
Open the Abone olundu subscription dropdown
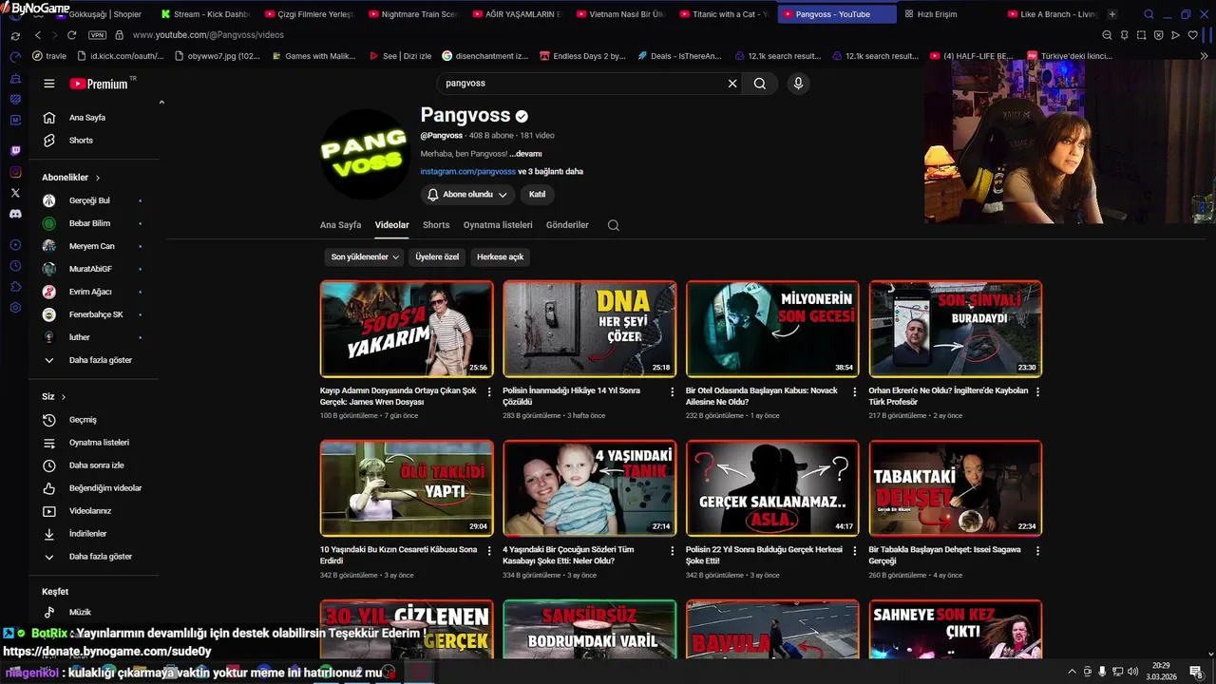click(x=467, y=194)
